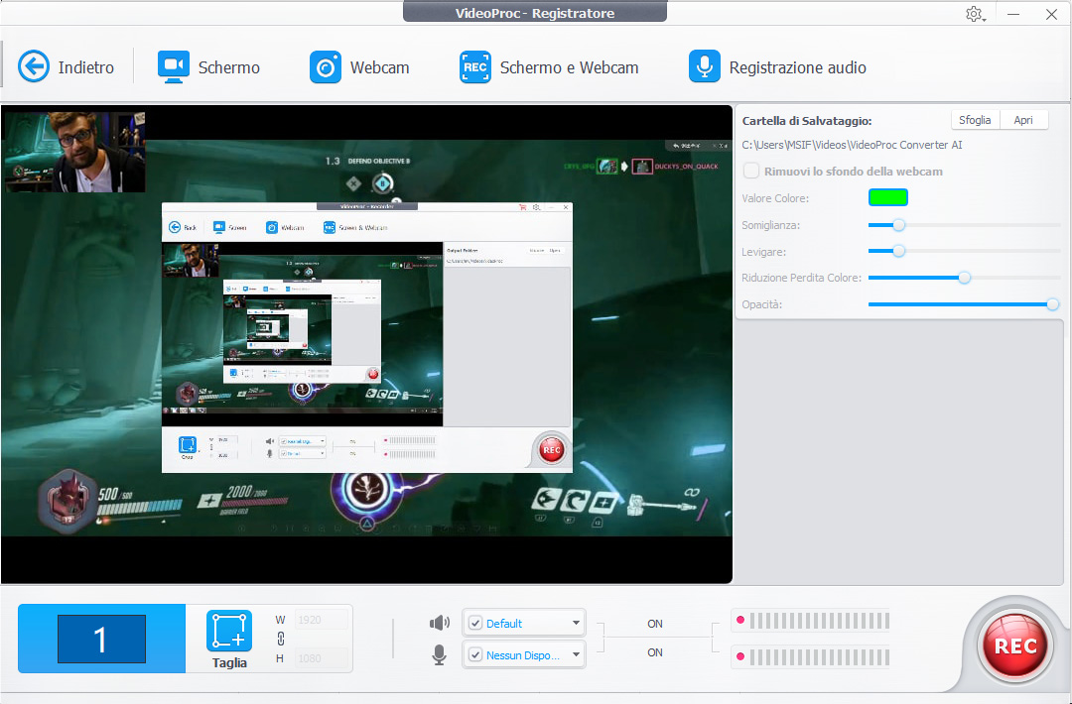Click the Sfoglia button
Viewport: 1072px width, 704px height.
point(974,120)
